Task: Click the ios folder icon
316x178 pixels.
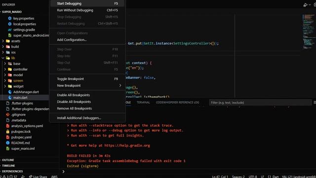Action: coord(8,52)
